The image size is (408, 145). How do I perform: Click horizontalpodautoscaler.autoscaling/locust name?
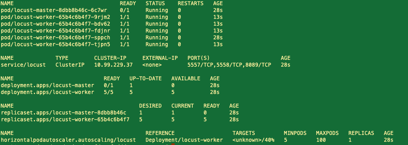[68, 140]
